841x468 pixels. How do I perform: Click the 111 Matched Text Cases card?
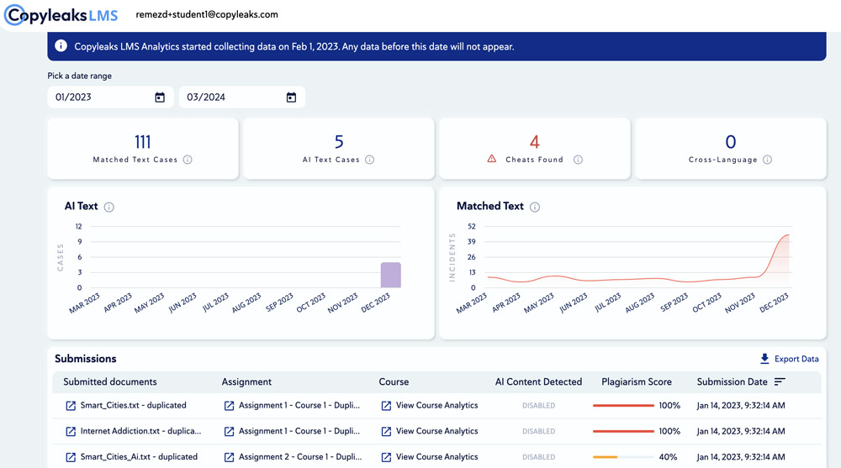(143, 149)
